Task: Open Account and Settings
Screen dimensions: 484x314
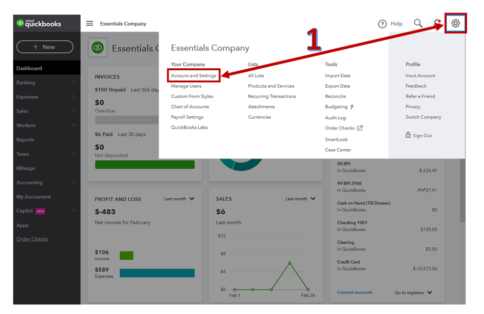Action: [193, 76]
